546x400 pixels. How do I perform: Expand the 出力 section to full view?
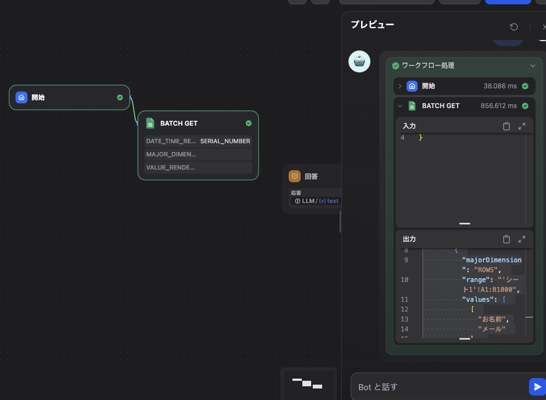(x=522, y=239)
